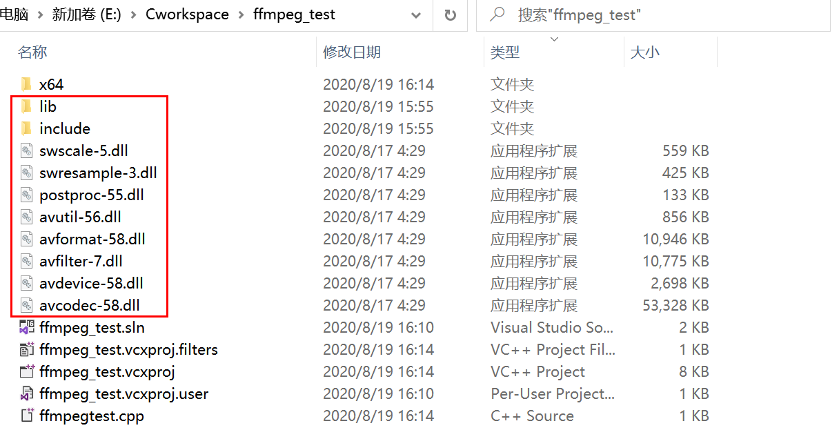Select the avcodec-58.dll file icon
The image size is (839, 439).
pos(26,305)
